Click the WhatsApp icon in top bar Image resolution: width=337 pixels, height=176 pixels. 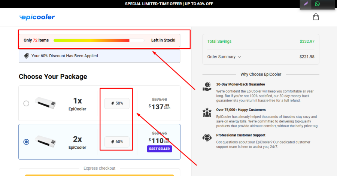click(x=318, y=4)
